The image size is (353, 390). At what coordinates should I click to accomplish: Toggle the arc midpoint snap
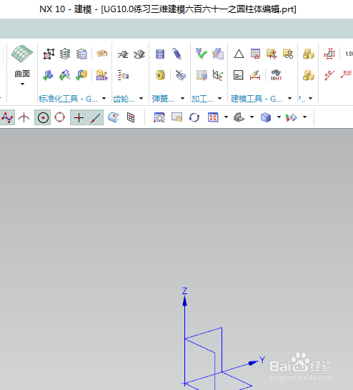click(x=24, y=117)
